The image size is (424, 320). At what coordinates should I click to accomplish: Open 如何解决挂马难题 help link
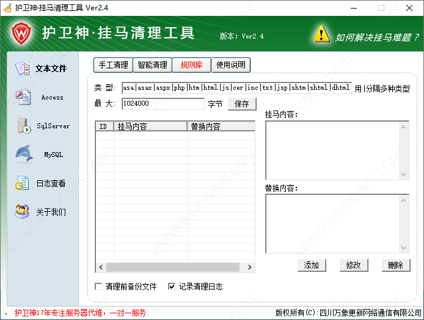tap(377, 38)
